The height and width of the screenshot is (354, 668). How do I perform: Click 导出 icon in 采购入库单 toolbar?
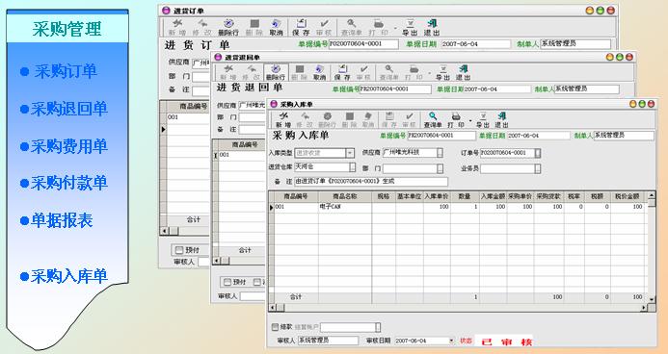[x=483, y=120]
